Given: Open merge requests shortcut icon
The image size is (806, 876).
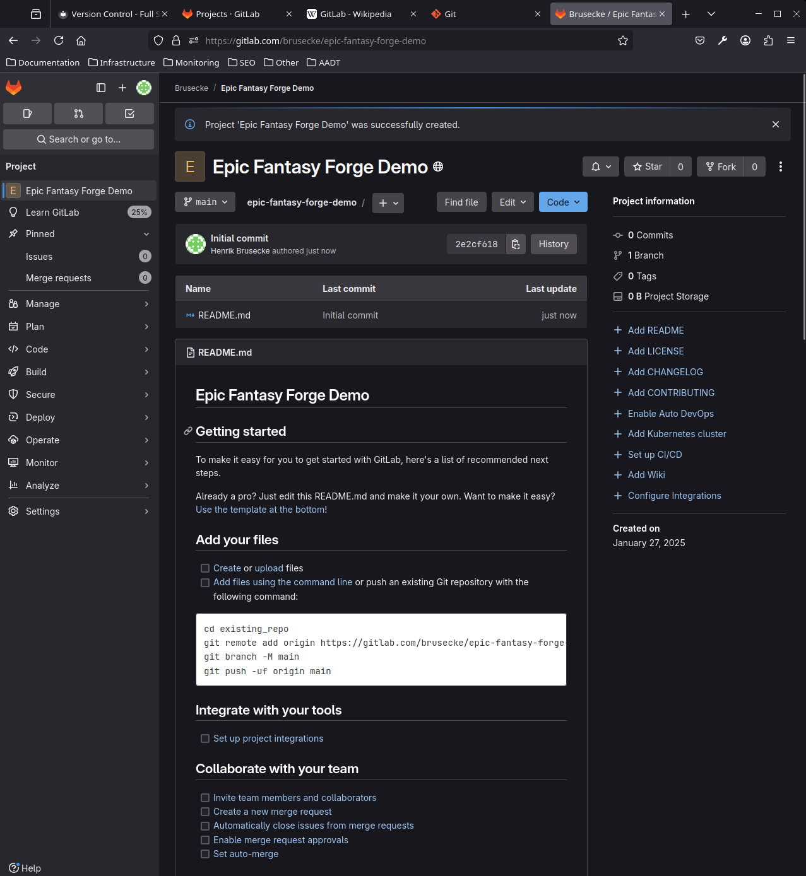Looking at the screenshot, I should [79, 114].
